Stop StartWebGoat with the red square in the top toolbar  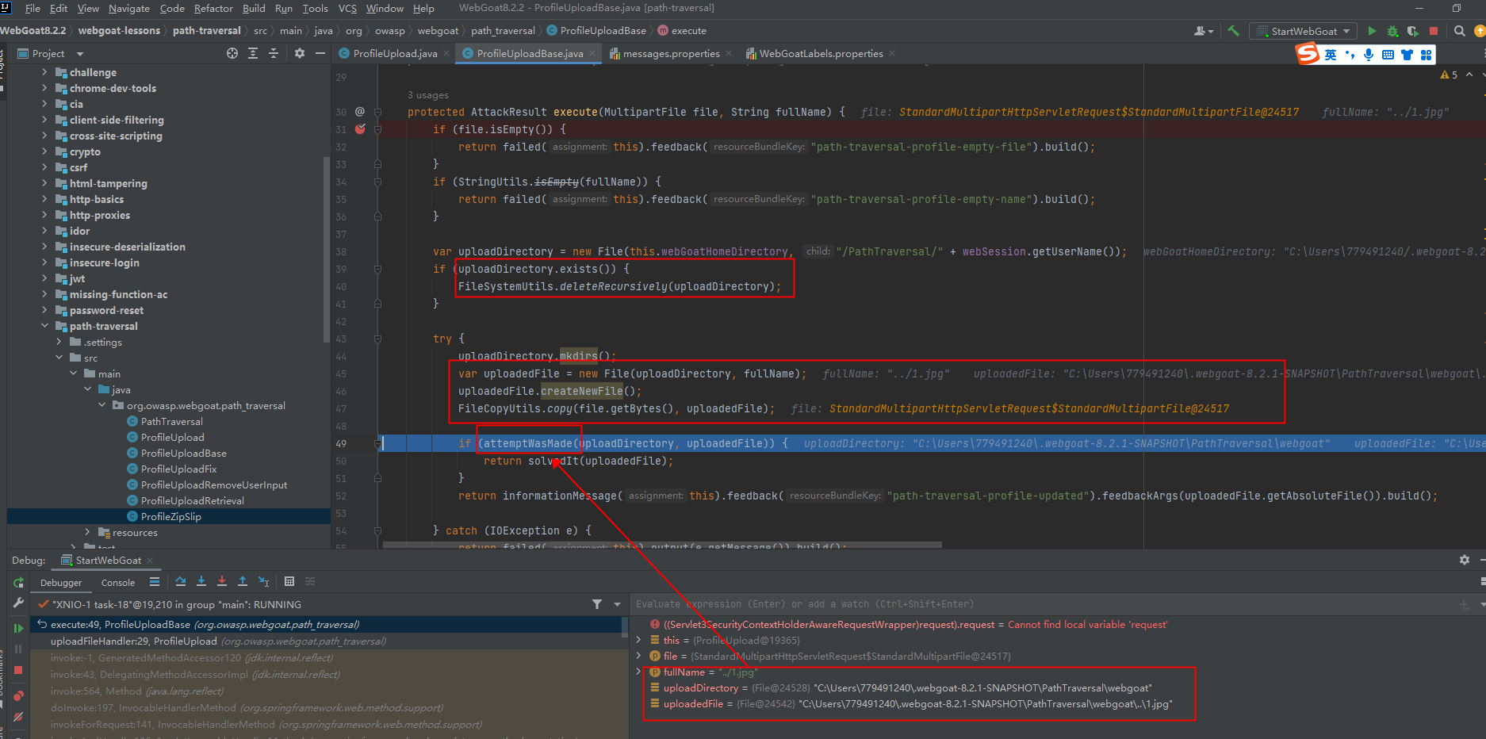1434,31
